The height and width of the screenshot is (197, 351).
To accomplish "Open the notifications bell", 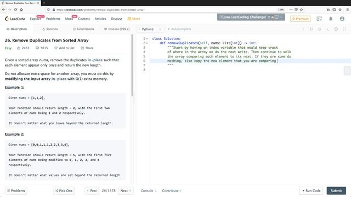I will click(331, 19).
